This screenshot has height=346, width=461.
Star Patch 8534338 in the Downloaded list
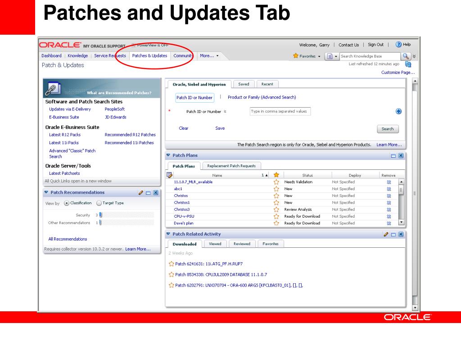coord(172,274)
